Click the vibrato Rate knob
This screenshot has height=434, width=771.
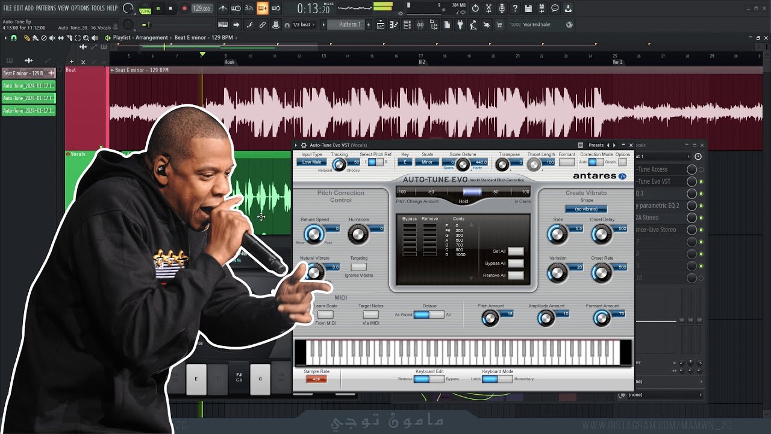pos(558,234)
